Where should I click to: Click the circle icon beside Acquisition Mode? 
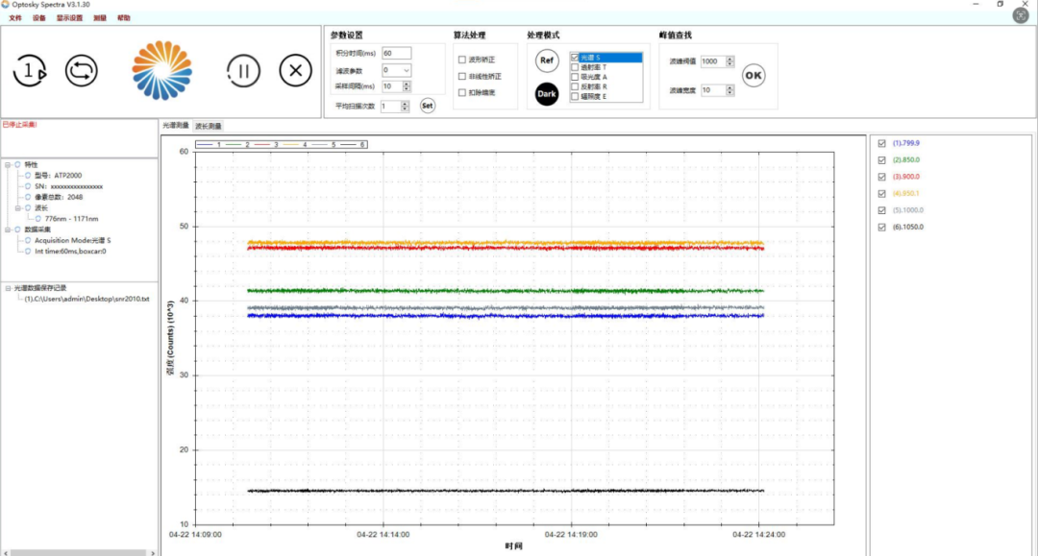(x=28, y=241)
